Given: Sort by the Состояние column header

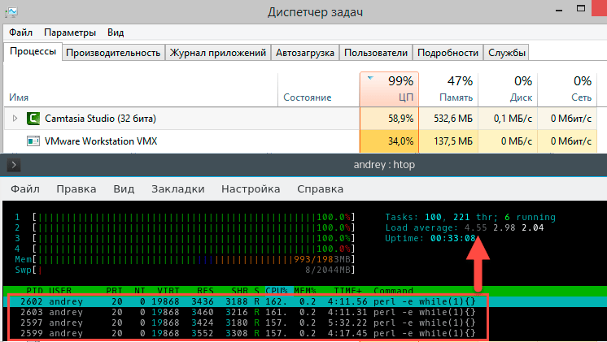Looking at the screenshot, I should 319,89.
